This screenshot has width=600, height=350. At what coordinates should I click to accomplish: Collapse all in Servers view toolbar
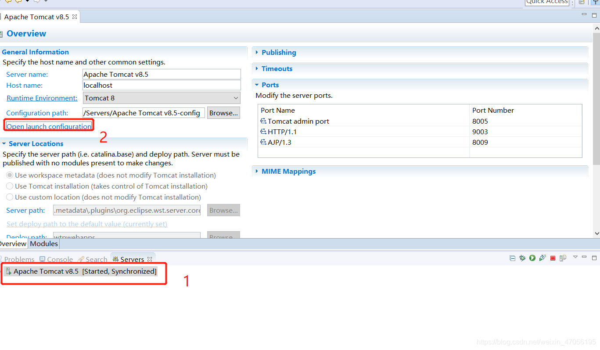coord(512,258)
